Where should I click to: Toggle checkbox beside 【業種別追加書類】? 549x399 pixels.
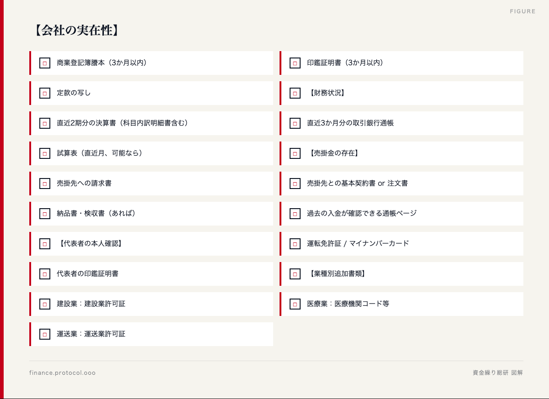295,274
